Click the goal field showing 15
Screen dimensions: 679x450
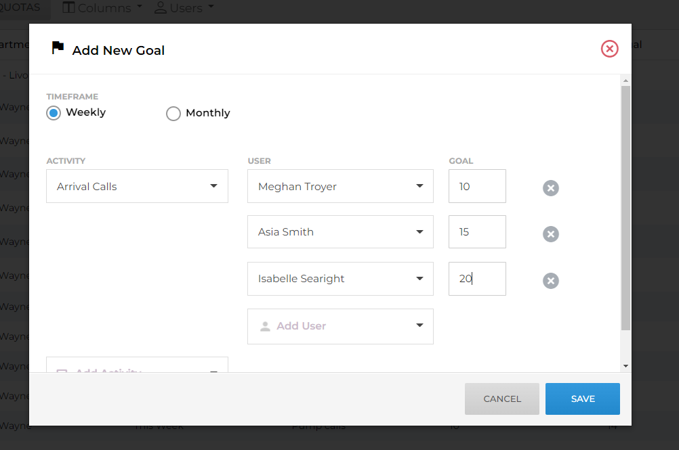[477, 232]
